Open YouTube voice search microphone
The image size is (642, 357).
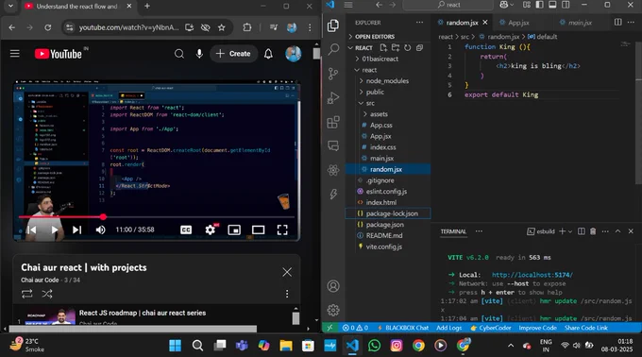pos(199,54)
